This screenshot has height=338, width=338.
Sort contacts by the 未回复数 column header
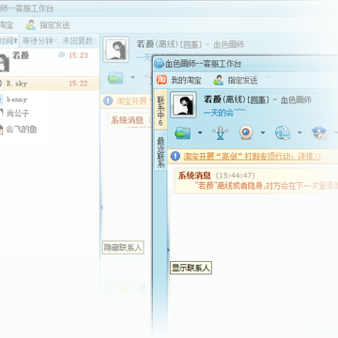[x=79, y=40]
